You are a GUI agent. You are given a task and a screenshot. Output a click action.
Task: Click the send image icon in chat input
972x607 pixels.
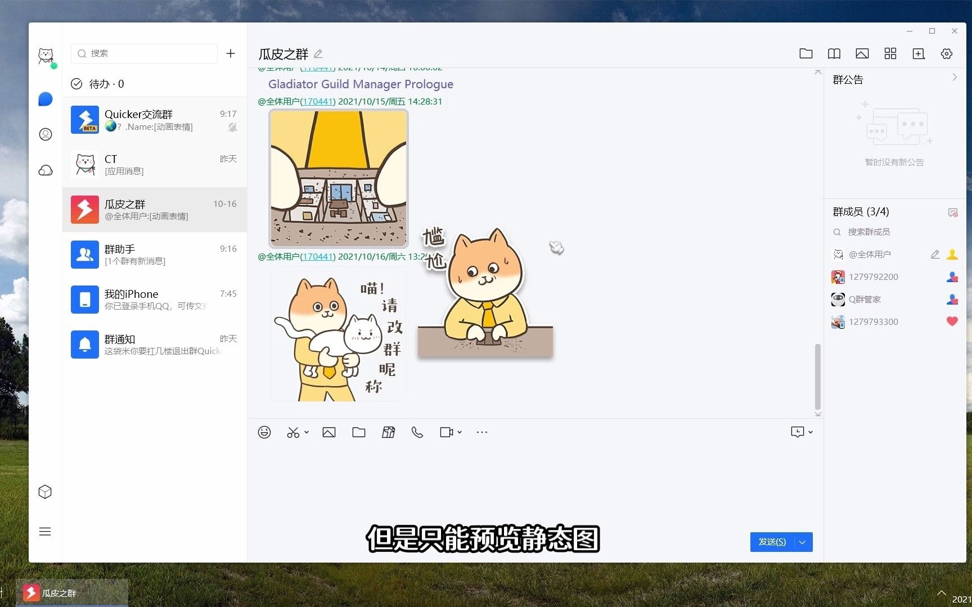tap(329, 432)
